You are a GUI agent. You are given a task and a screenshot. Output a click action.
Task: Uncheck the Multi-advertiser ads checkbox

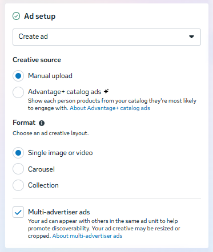pyautogui.click(x=18, y=212)
